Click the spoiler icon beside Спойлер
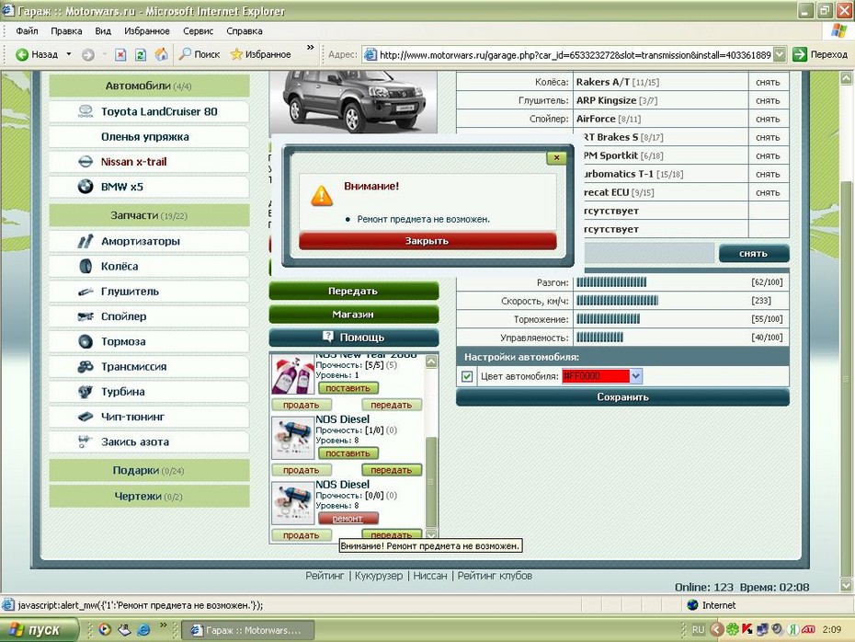Image resolution: width=855 pixels, height=642 pixels. pyautogui.click(x=85, y=316)
